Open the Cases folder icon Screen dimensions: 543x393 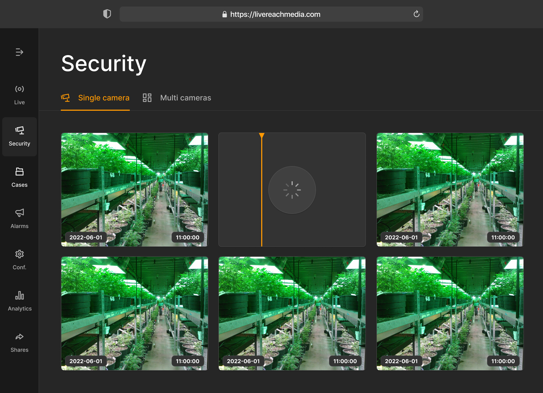click(x=19, y=172)
